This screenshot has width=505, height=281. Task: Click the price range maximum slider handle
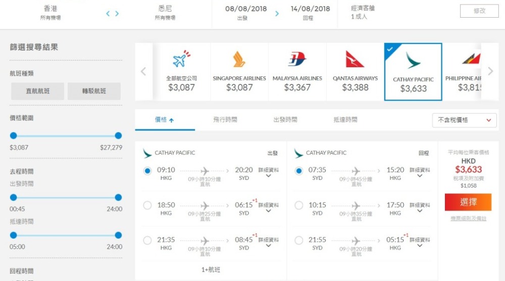tap(118, 135)
